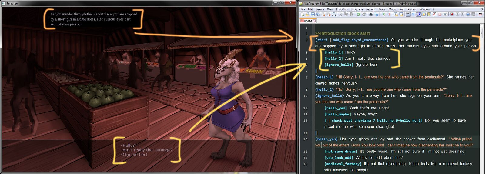Click the Close All toolbar icon
The height and width of the screenshot is (174, 485).
329,14
